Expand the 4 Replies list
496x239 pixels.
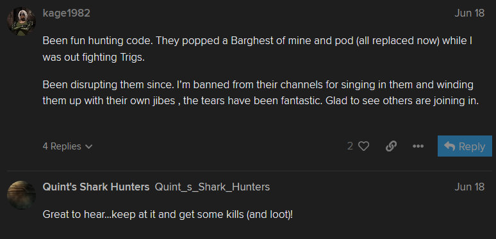pos(67,146)
